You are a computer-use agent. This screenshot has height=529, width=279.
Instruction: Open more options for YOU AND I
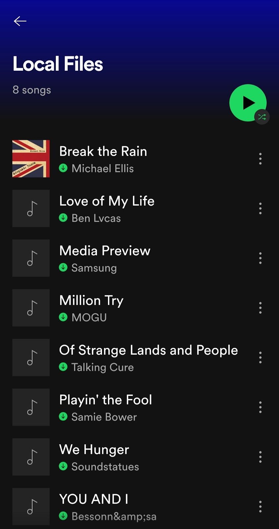point(260,507)
